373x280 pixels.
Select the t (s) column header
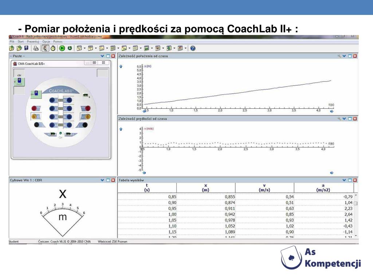pyautogui.click(x=147, y=188)
